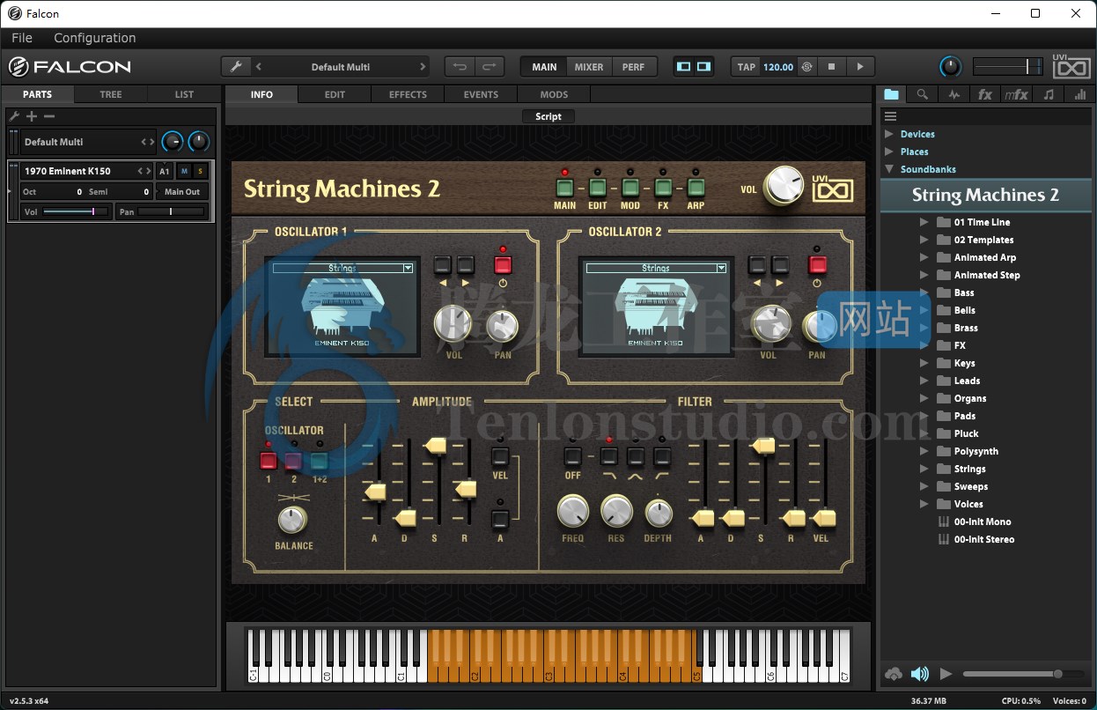Click the TAP tempo button
Screen dimensions: 1097x710
click(x=747, y=67)
